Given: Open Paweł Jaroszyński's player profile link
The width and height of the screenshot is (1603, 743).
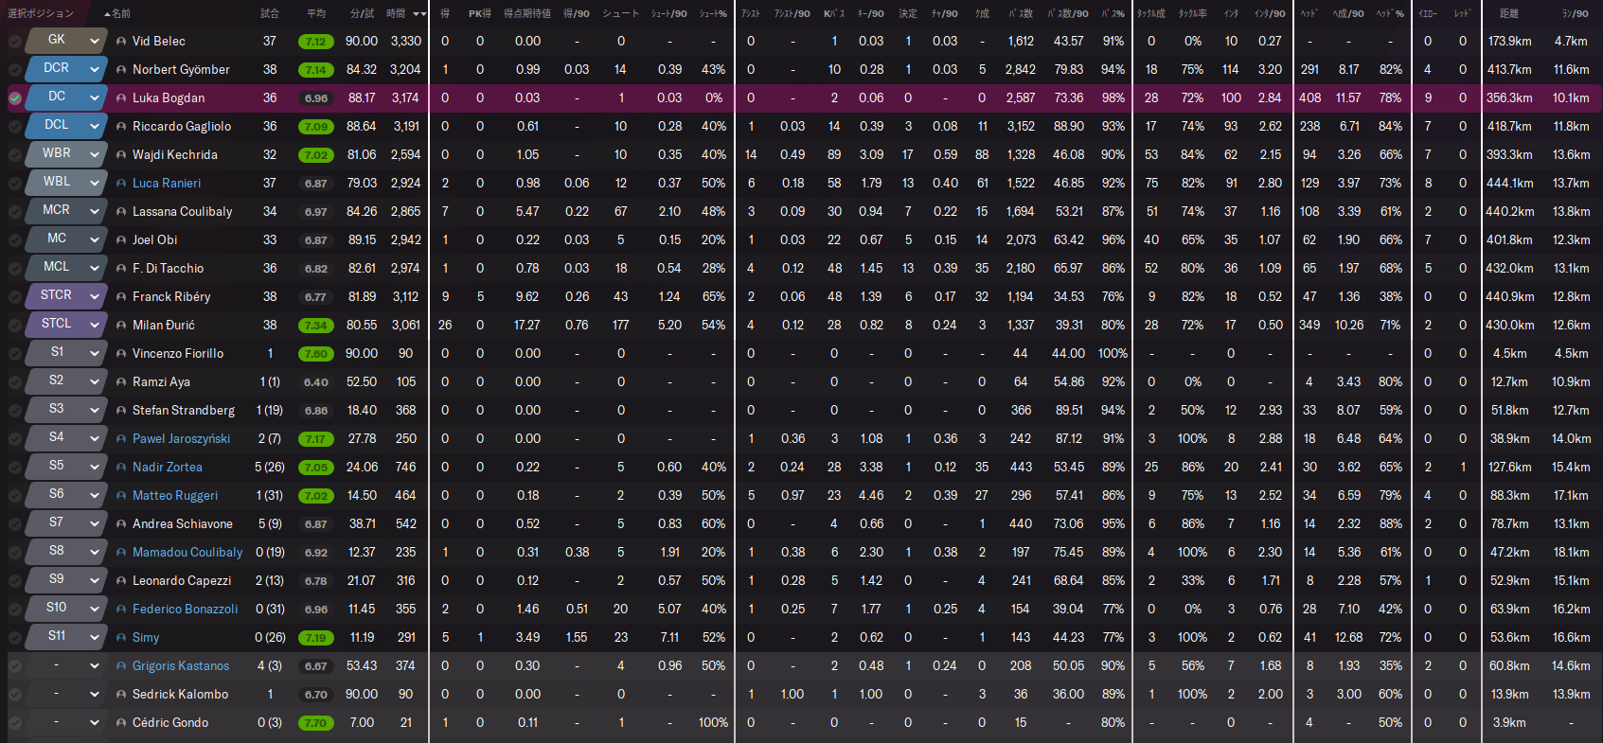Looking at the screenshot, I should pyautogui.click(x=181, y=439).
